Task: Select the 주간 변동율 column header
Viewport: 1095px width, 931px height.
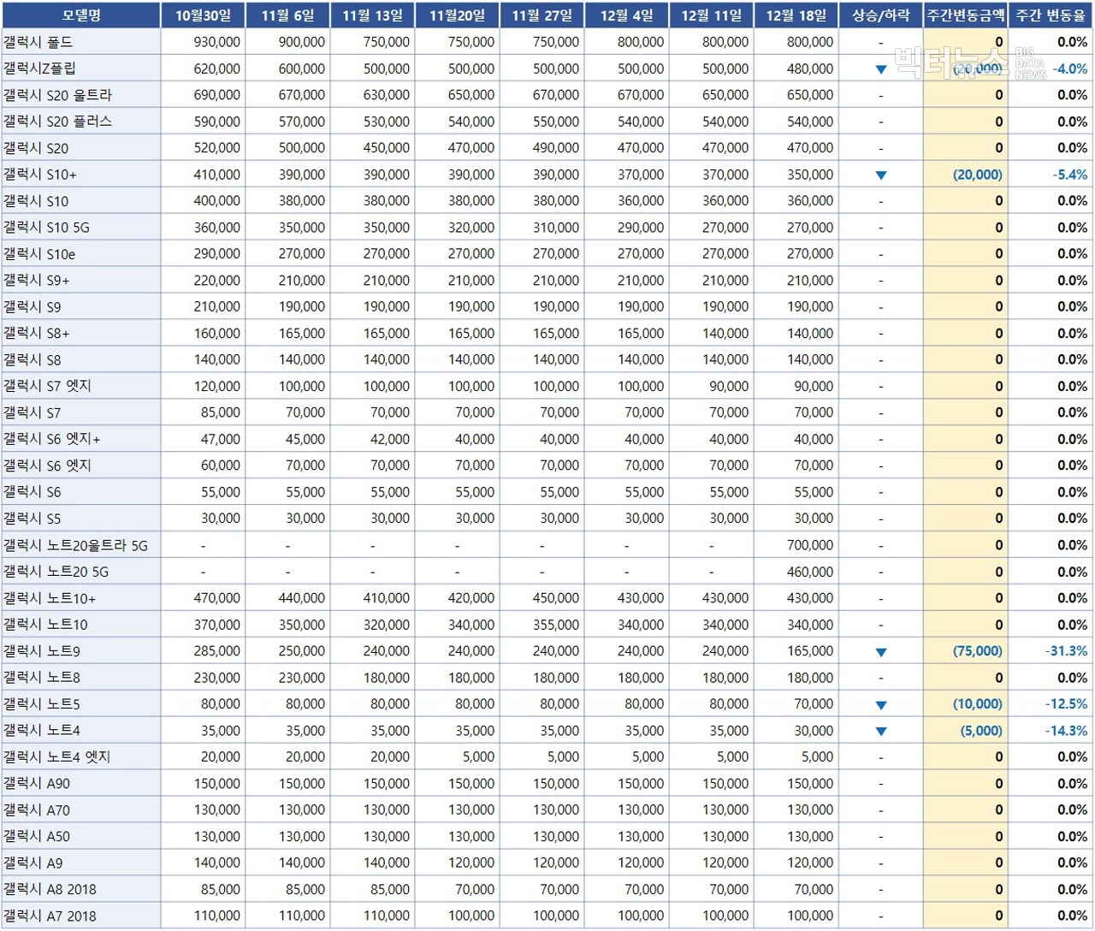Action: [x=1051, y=15]
